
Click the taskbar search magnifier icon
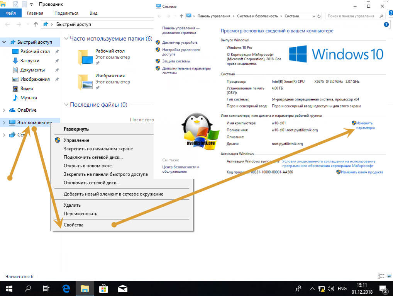point(28,289)
